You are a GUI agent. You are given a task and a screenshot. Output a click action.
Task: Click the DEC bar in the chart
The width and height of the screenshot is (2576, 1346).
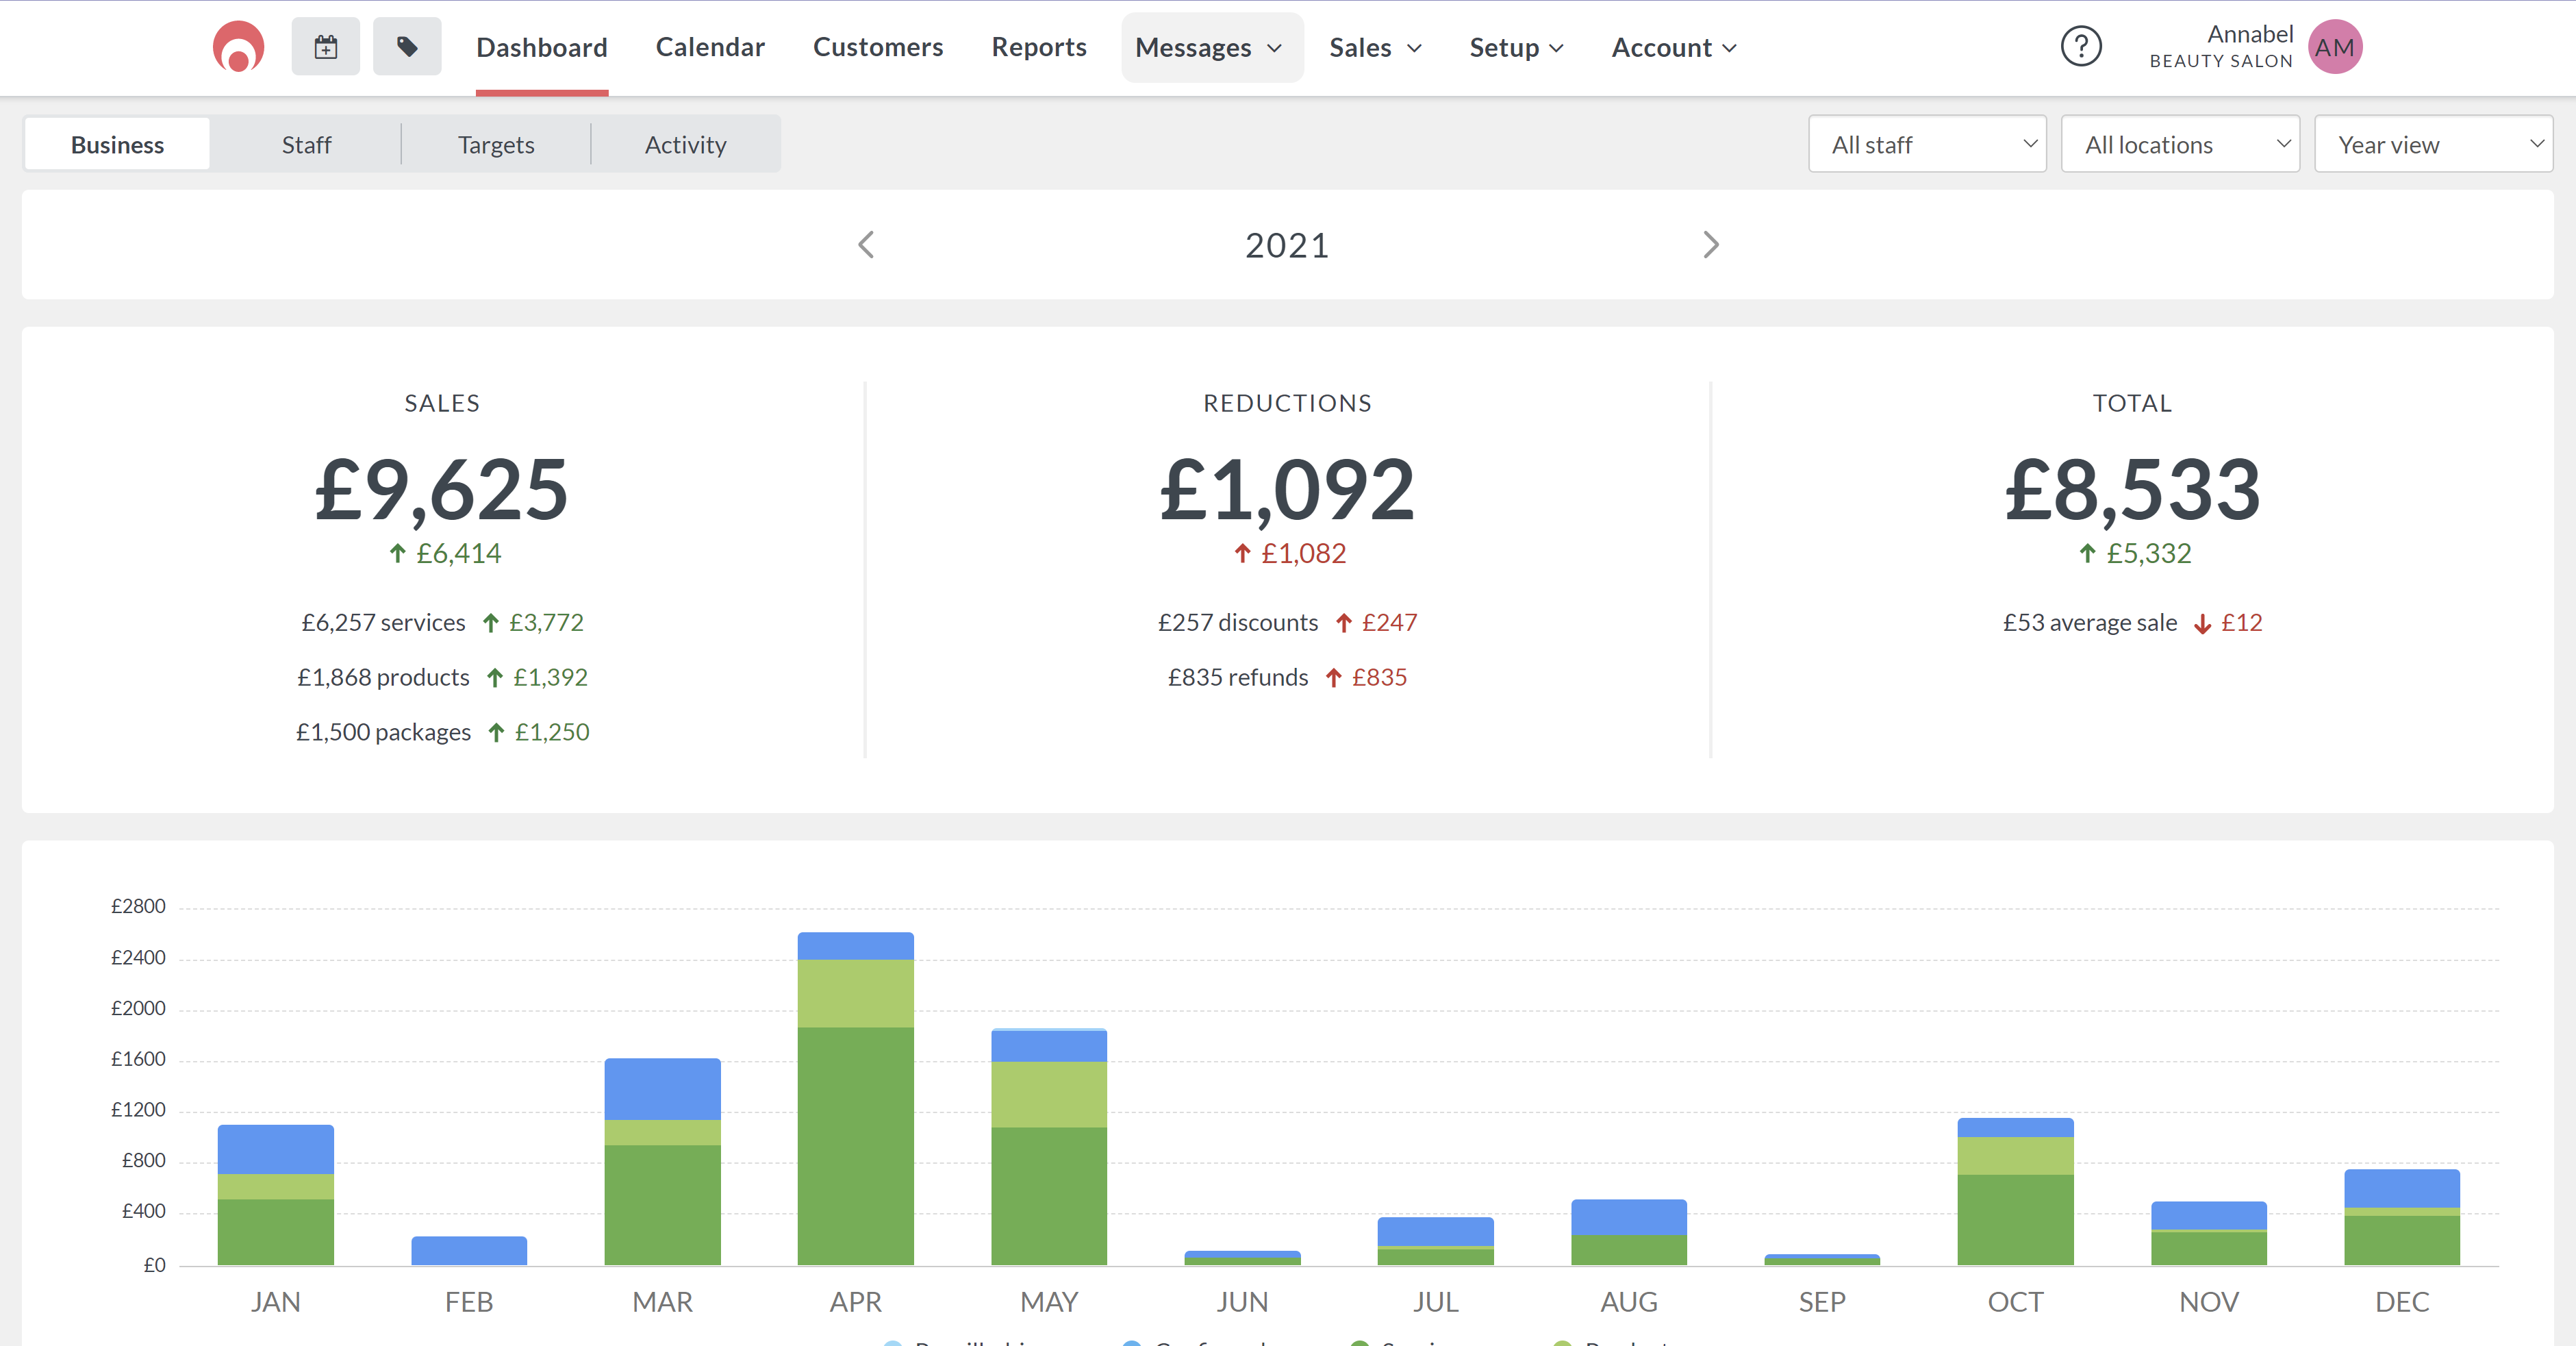coord(2402,1217)
